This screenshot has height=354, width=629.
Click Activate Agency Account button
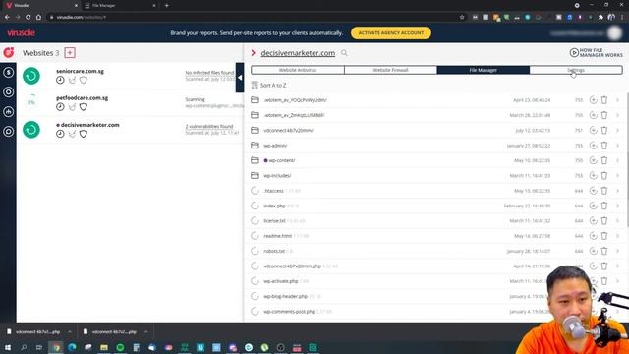(x=391, y=32)
